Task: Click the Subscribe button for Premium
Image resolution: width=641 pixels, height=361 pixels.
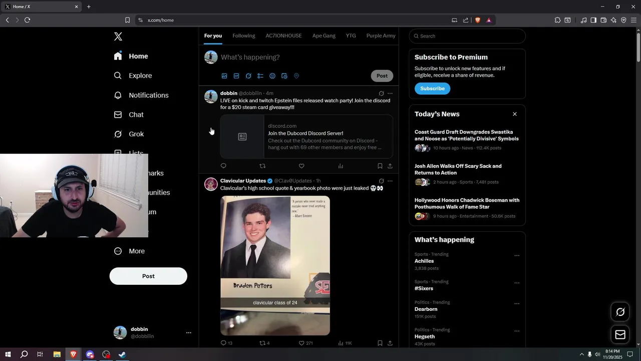Action: pyautogui.click(x=432, y=89)
